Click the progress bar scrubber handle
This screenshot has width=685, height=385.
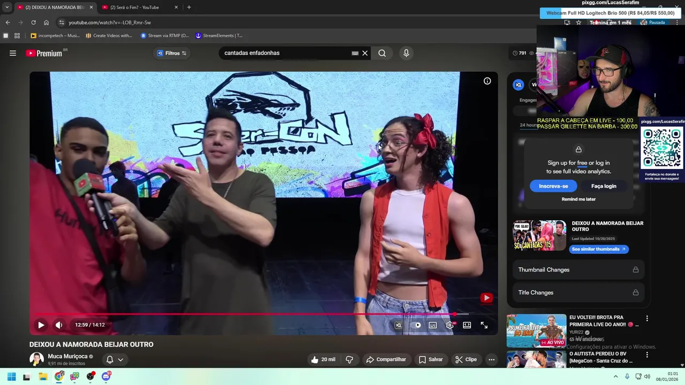(454, 314)
